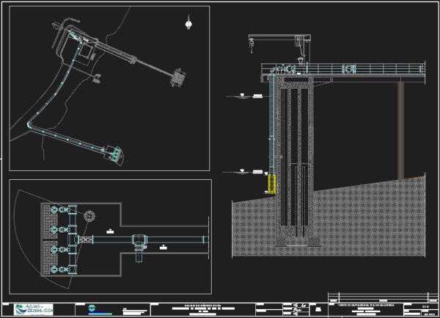Select the red valve marker below walkway
The image size is (440, 318).
[268, 78]
